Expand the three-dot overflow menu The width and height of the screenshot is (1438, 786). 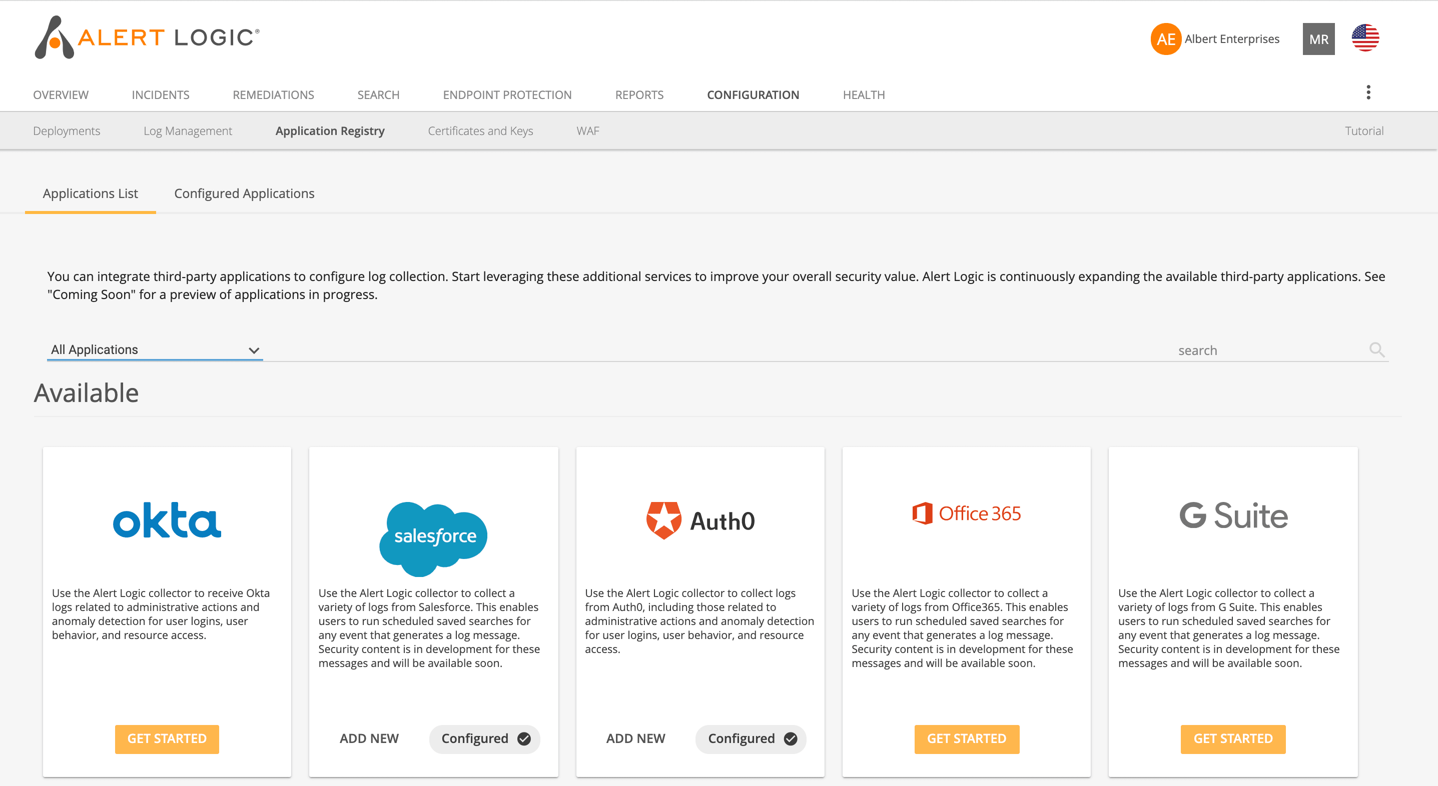(1368, 92)
